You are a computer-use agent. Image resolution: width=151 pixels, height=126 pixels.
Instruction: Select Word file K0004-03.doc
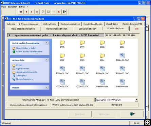pos(102,83)
